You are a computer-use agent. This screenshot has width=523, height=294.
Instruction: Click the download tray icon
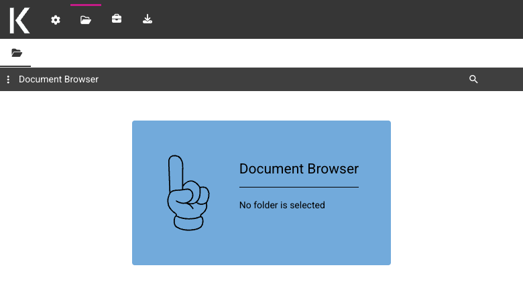pos(148,19)
